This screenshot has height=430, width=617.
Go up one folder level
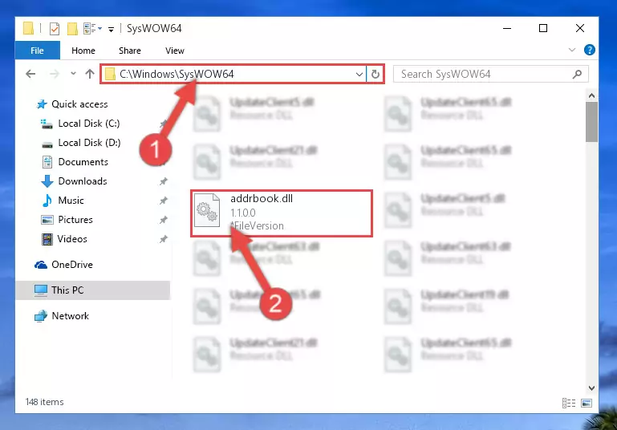click(x=90, y=74)
